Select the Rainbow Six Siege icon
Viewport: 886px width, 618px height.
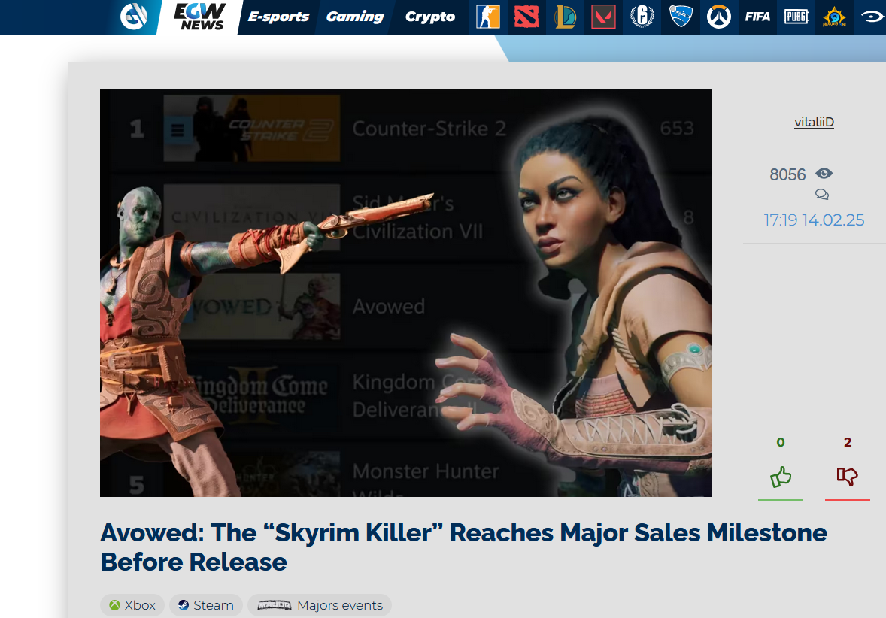pos(642,17)
